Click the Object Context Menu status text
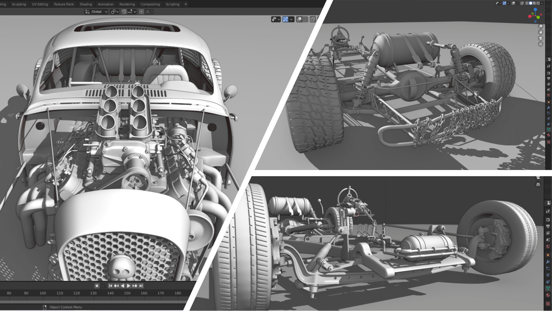Screen dimensions: 552x311 (66, 307)
